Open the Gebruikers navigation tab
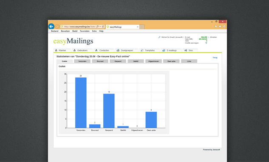The image size is (269, 162). (x=82, y=50)
